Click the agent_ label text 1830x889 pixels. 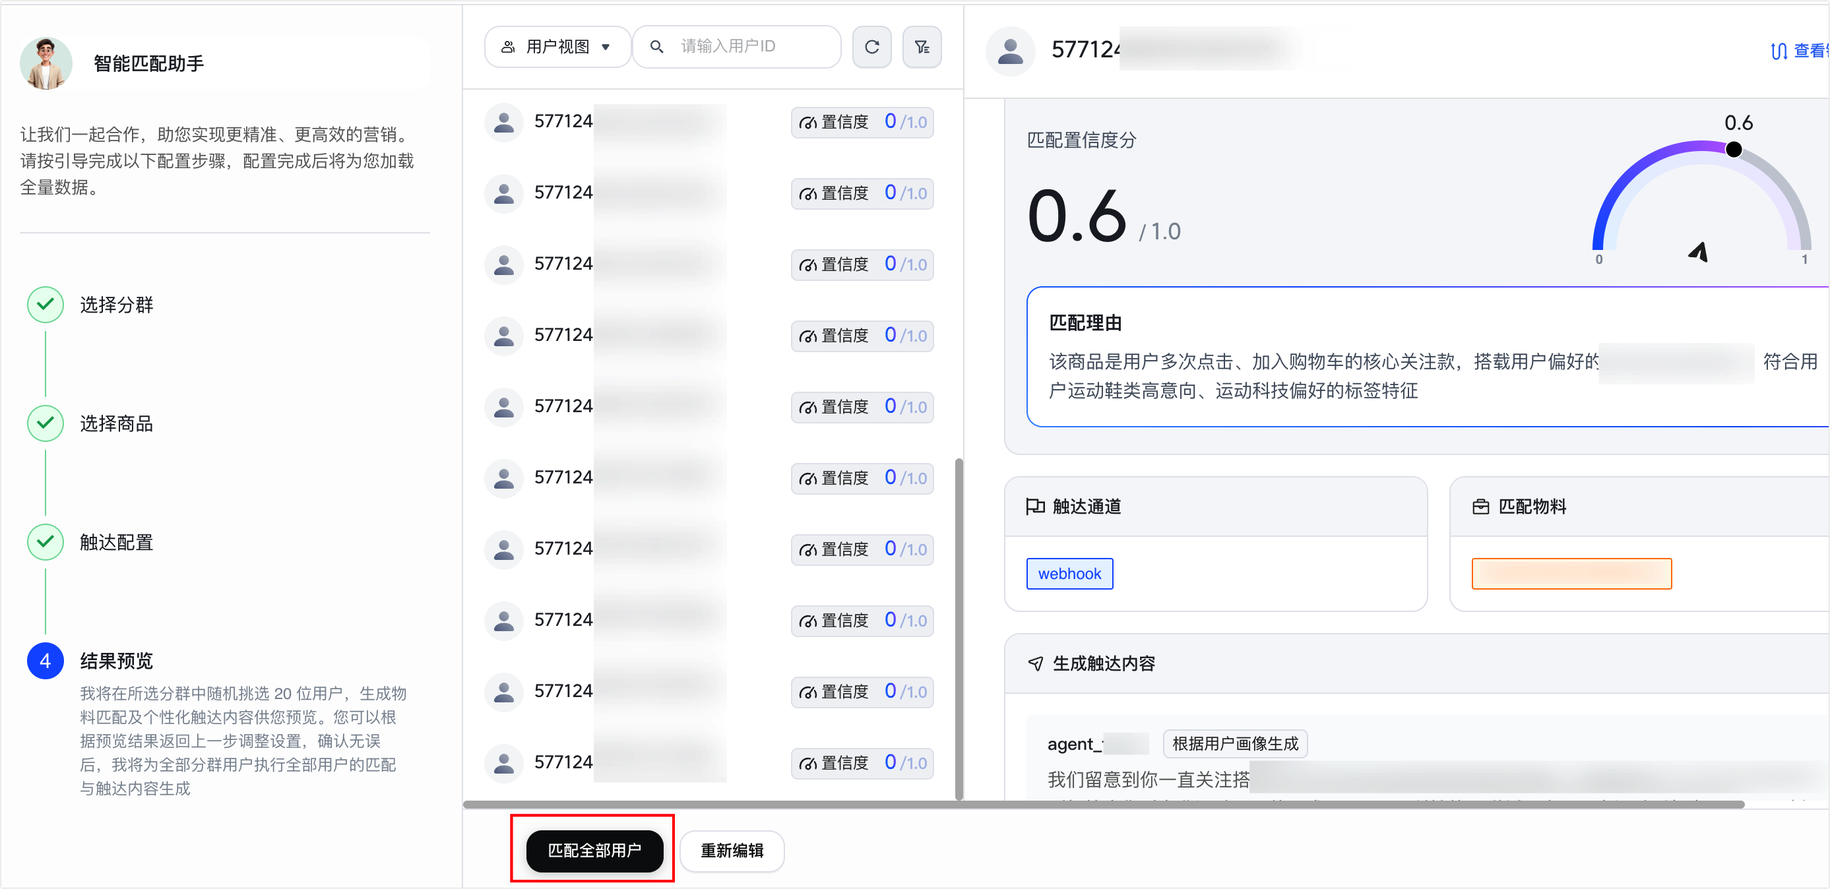click(1075, 743)
